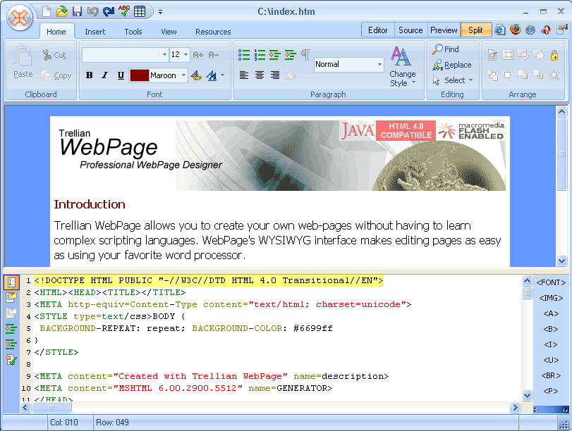Click the open folder icon
This screenshot has width=572, height=431.
click(x=61, y=11)
